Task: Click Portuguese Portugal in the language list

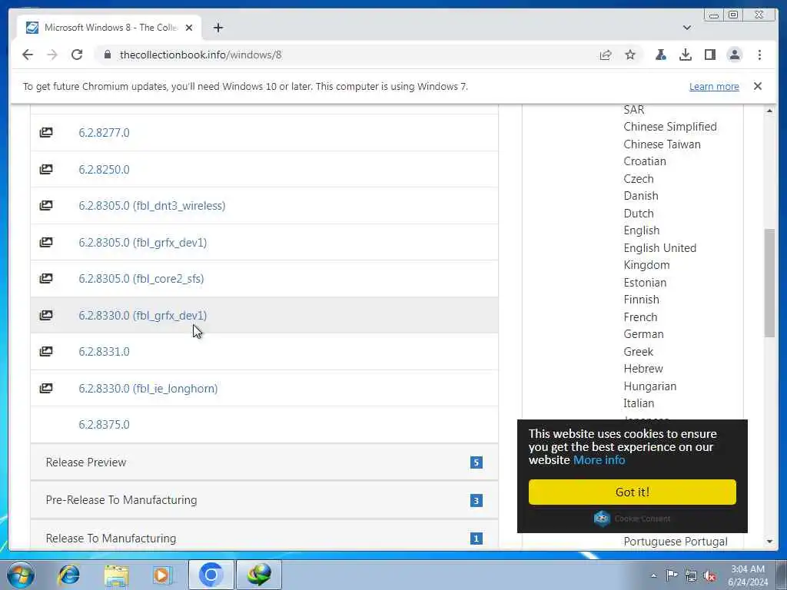Action: 676,542
